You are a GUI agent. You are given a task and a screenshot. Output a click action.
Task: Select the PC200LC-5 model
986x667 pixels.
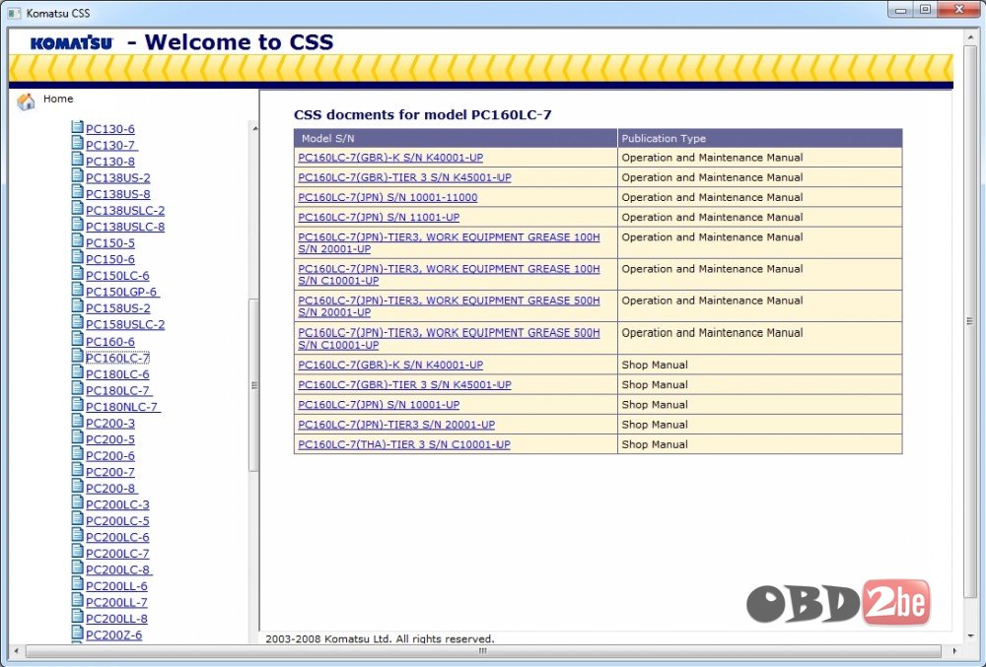pyautogui.click(x=117, y=521)
